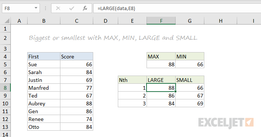Image resolution: width=261 pixels, height=137 pixels.
Task: Select column B header
Action: point(44,21)
